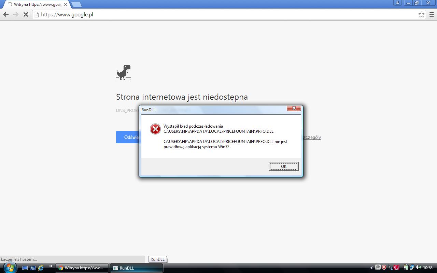The width and height of the screenshot is (437, 273).
Task: Go back using Chrome's back arrow
Action: click(x=6, y=14)
